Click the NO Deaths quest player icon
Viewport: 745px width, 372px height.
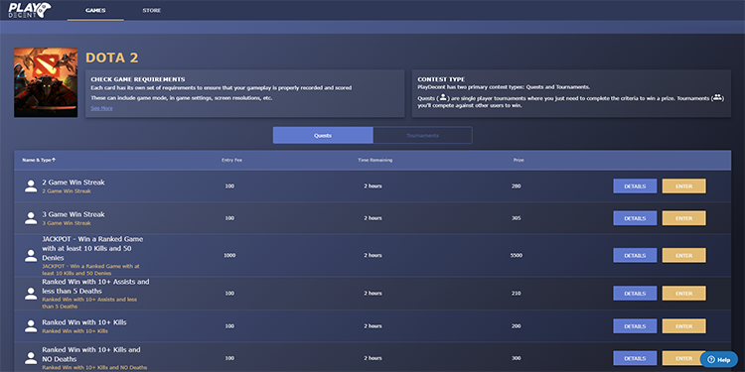click(31, 358)
